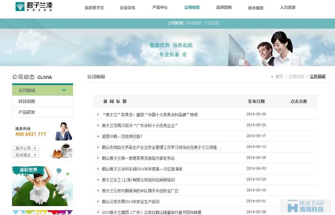
Task: Open the article 感恩20载，羽您同行路!
Action: [x=122, y=136]
